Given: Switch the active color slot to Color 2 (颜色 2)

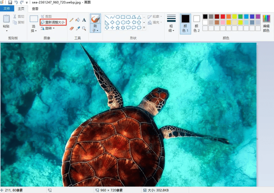Looking at the screenshot, I should click(x=196, y=24).
